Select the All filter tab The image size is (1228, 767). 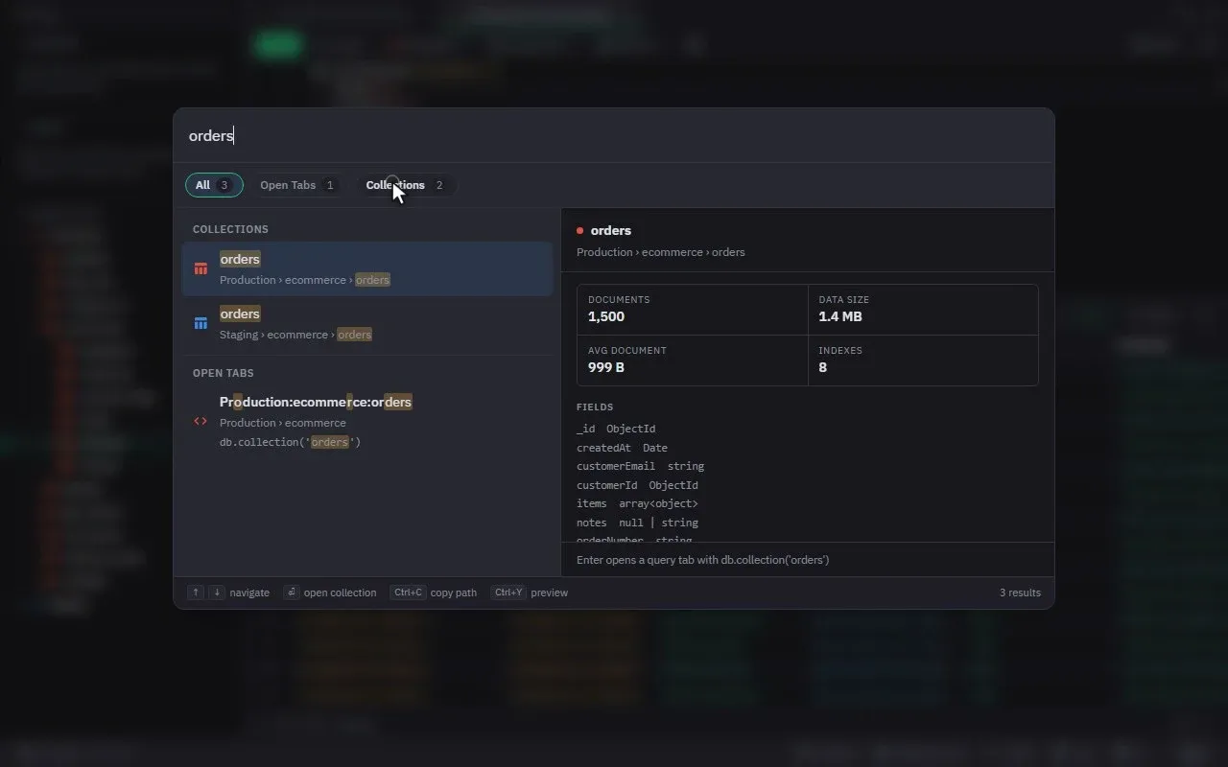pyautogui.click(x=214, y=185)
